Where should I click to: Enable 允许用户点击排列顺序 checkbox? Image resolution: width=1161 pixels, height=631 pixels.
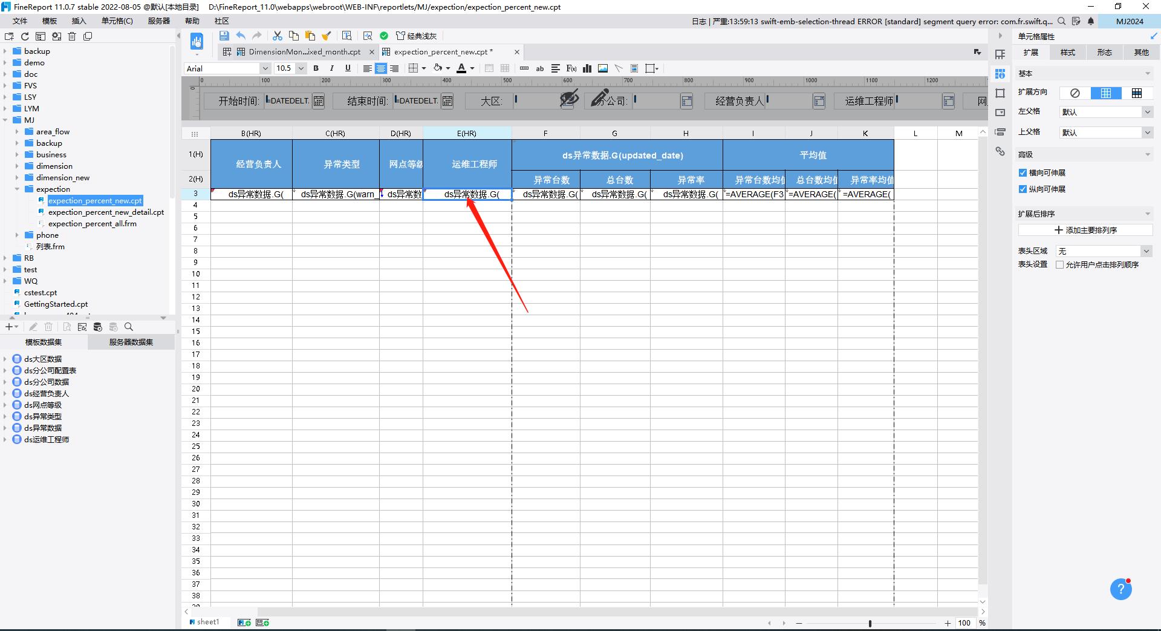click(1059, 265)
